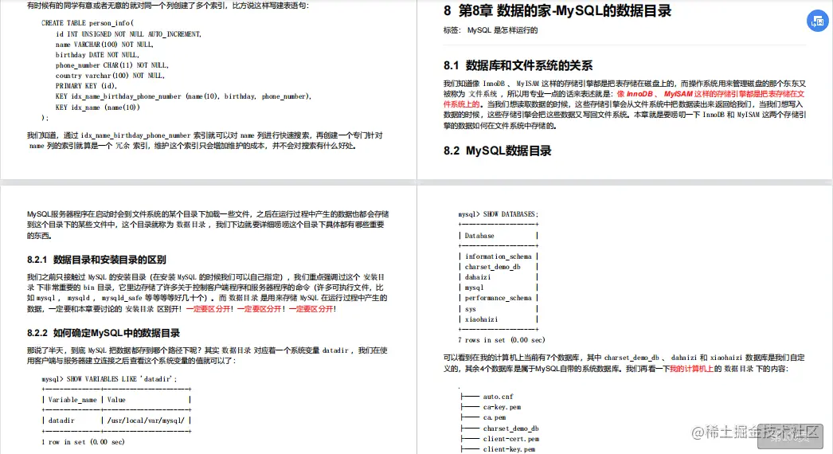The width and height of the screenshot is (833, 454).
Task: Click heading '8.2.2 如何确定MySQL中的数据目录'
Action: click(103, 333)
